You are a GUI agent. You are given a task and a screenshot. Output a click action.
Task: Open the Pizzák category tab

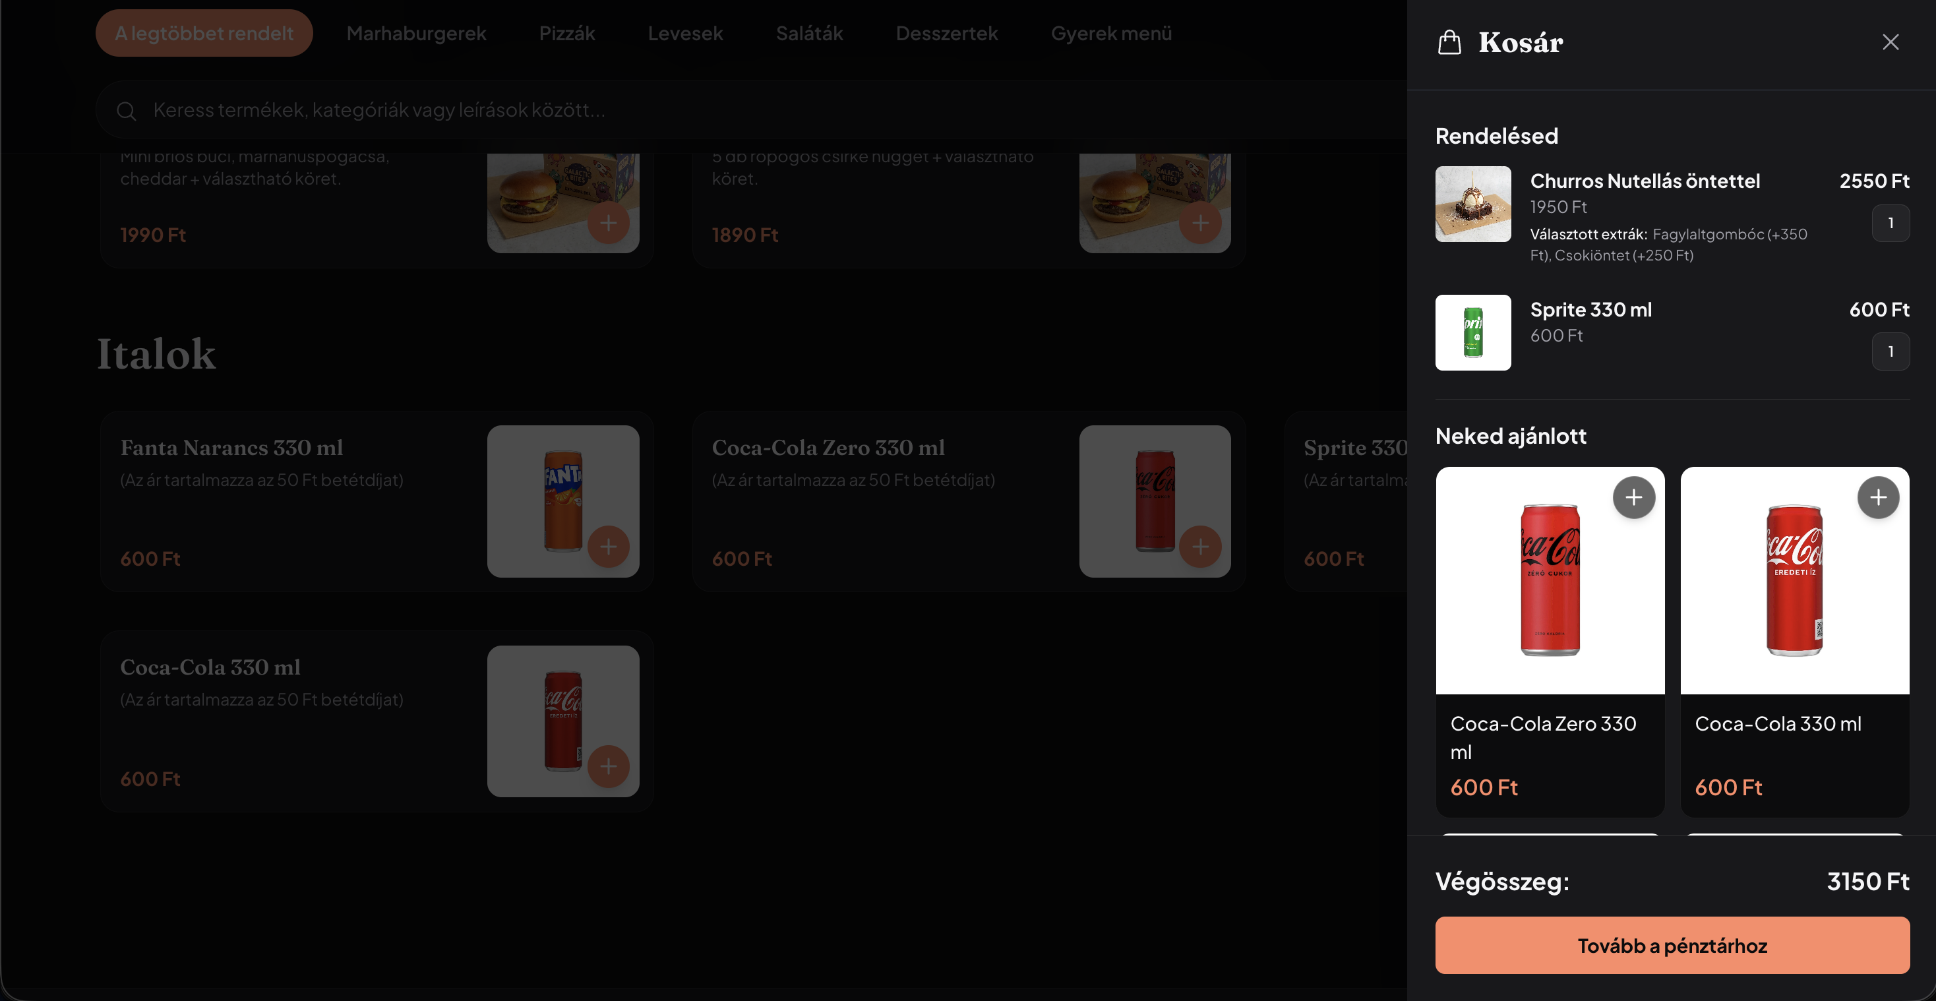tap(566, 33)
